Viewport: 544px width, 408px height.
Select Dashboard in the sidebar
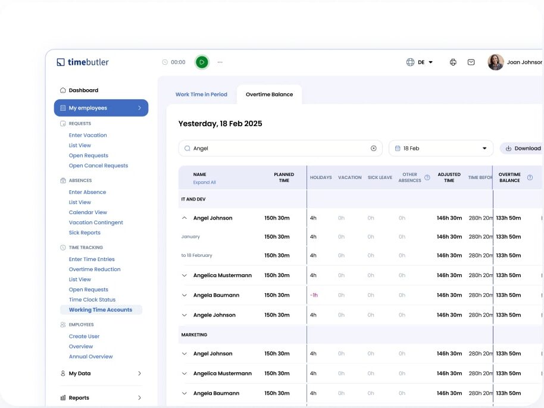tap(83, 90)
